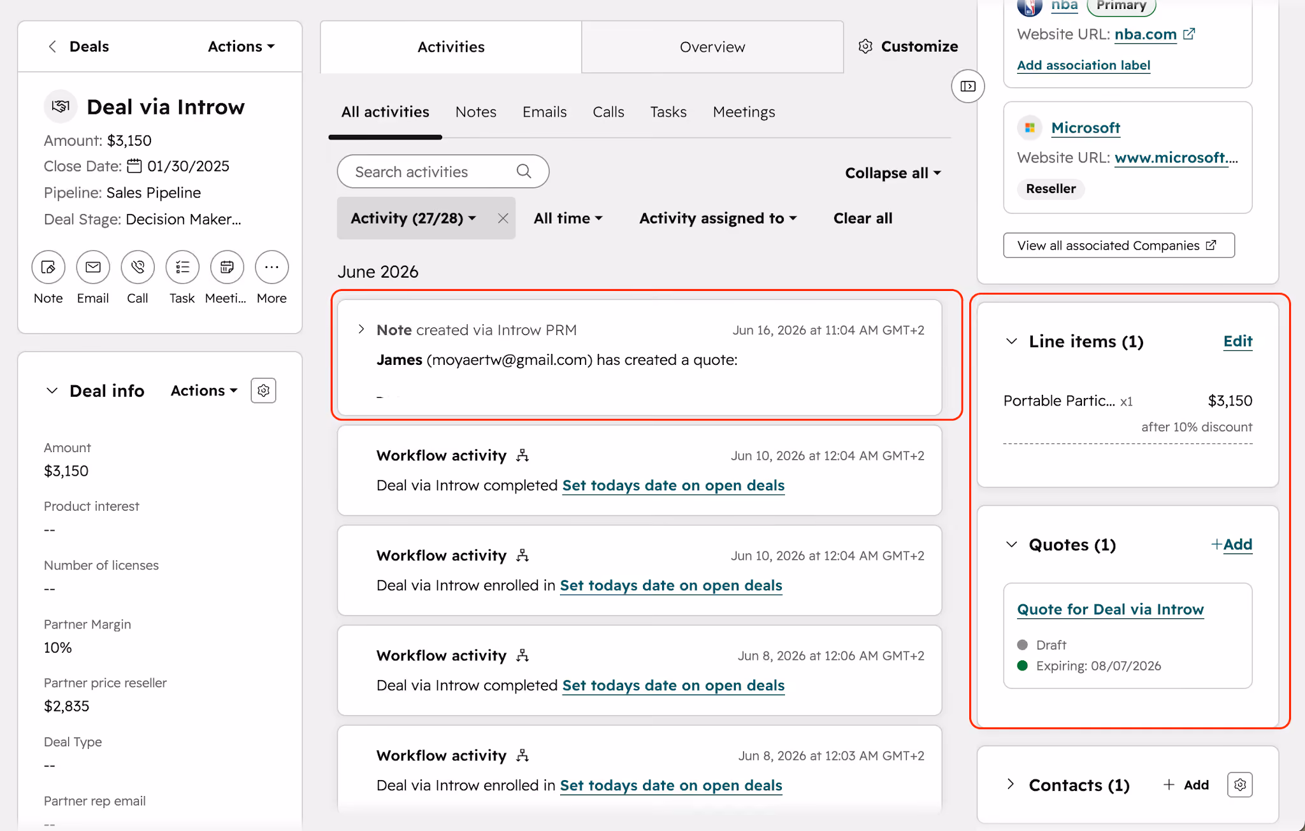Open the All time filter dropdown
Screen dimensions: 1305x831
click(568, 218)
